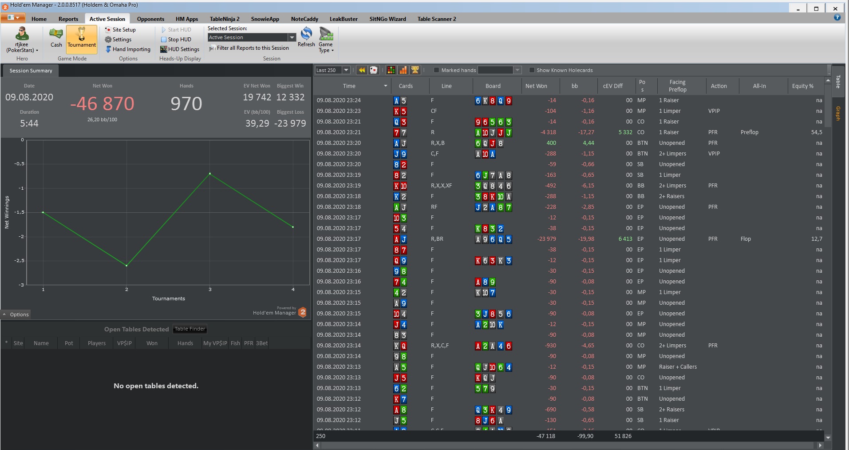The width and height of the screenshot is (849, 450).
Task: Open the Home tab
Action: pyautogui.click(x=39, y=19)
